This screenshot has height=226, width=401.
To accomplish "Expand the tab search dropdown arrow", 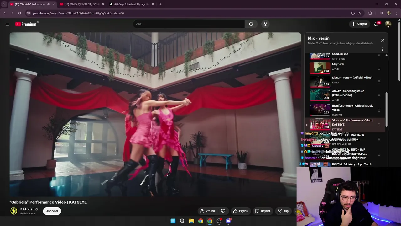I will 4,4.
